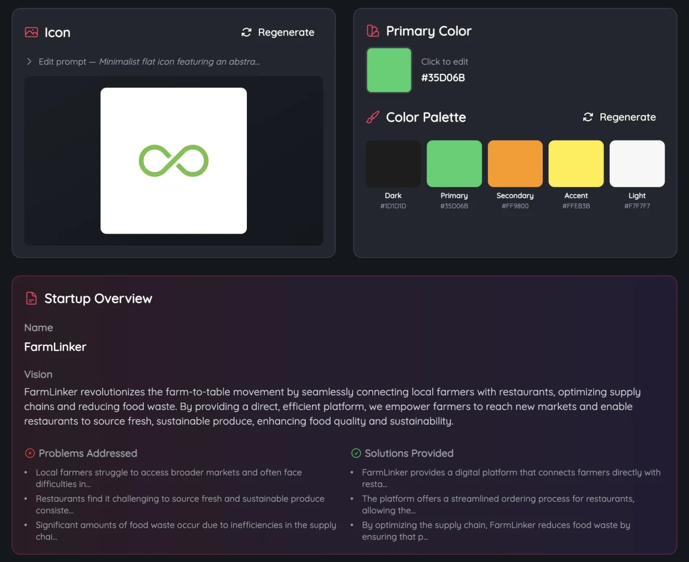The image size is (689, 562).
Task: Click the Startup Overview document icon
Action: [31, 298]
